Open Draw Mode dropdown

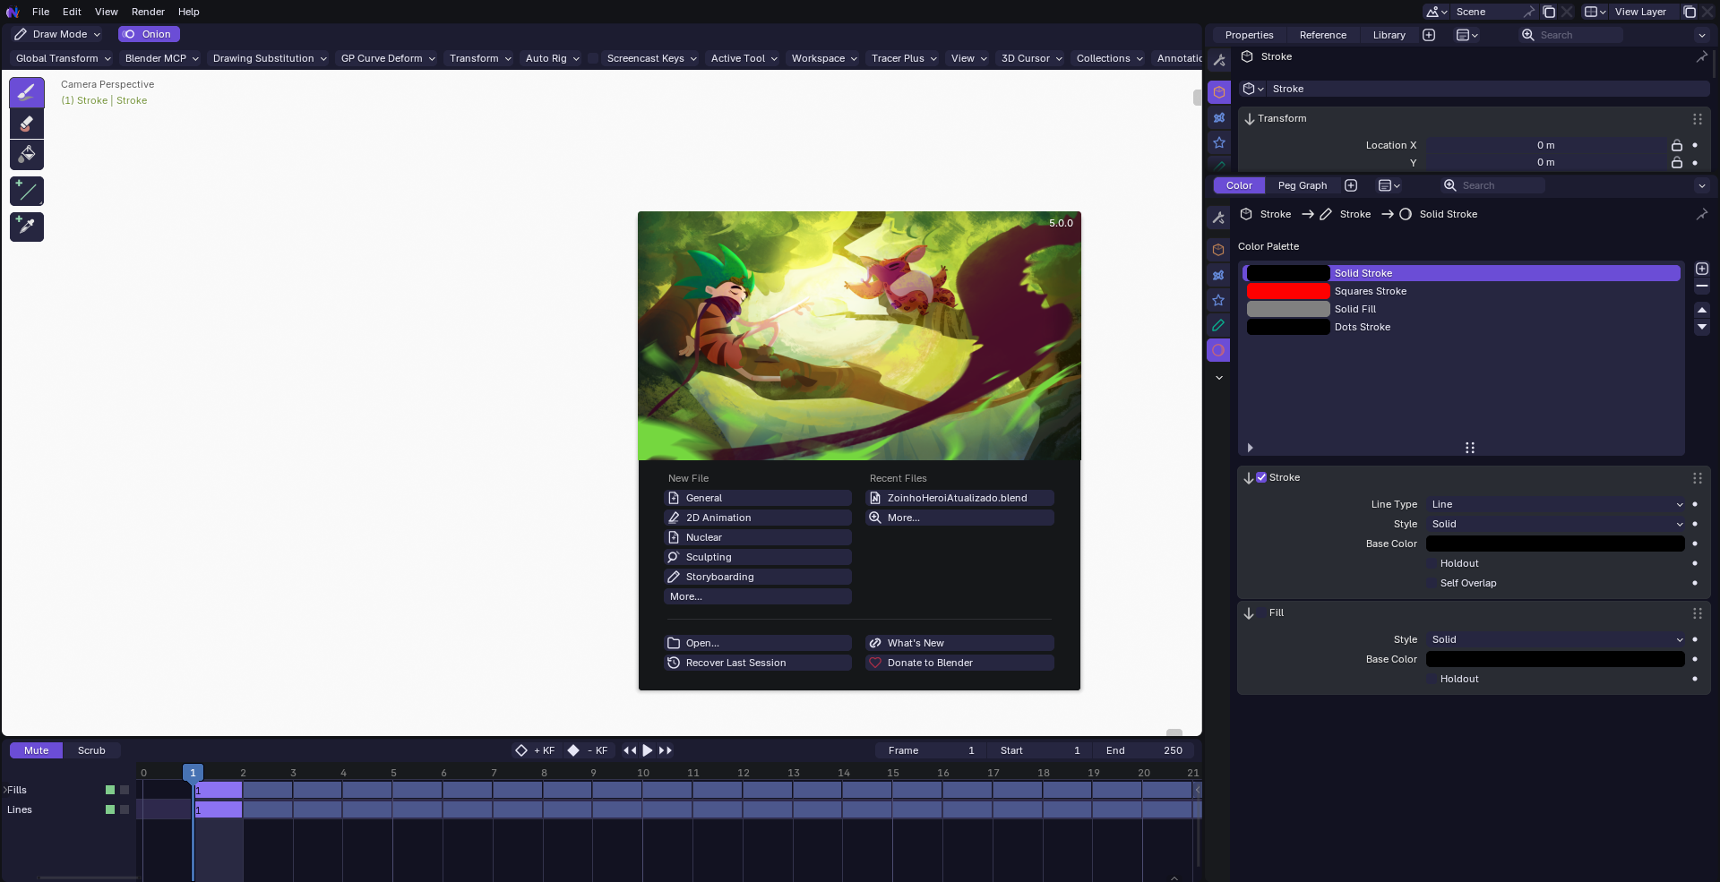pyautogui.click(x=56, y=34)
